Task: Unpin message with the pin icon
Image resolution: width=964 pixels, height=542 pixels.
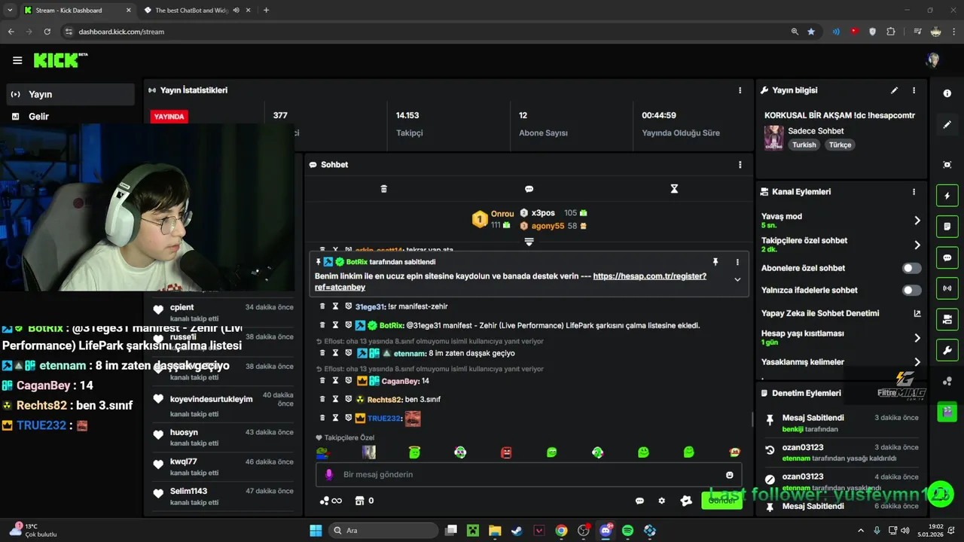Action: click(715, 262)
